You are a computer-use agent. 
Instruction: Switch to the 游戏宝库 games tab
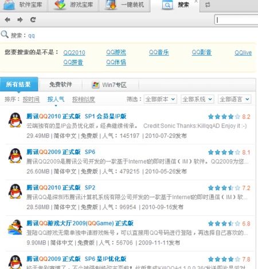point(74,5)
